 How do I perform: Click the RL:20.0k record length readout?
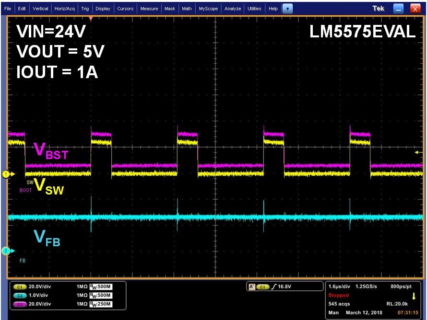pyautogui.click(x=397, y=304)
